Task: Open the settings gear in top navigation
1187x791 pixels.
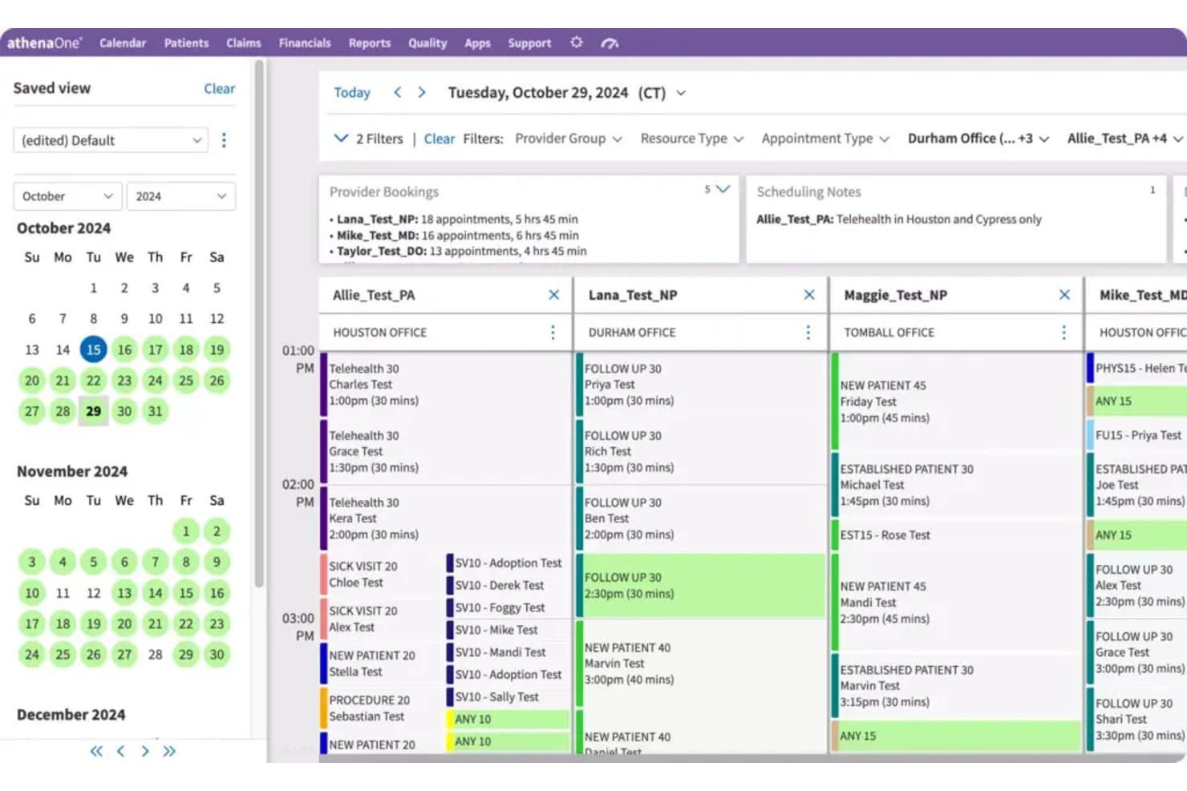Action: (x=576, y=42)
